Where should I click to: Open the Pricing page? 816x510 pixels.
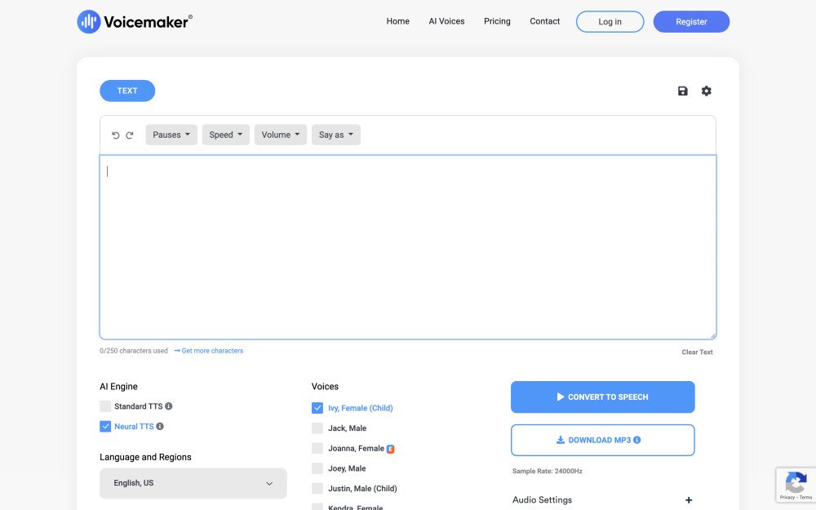coord(497,21)
